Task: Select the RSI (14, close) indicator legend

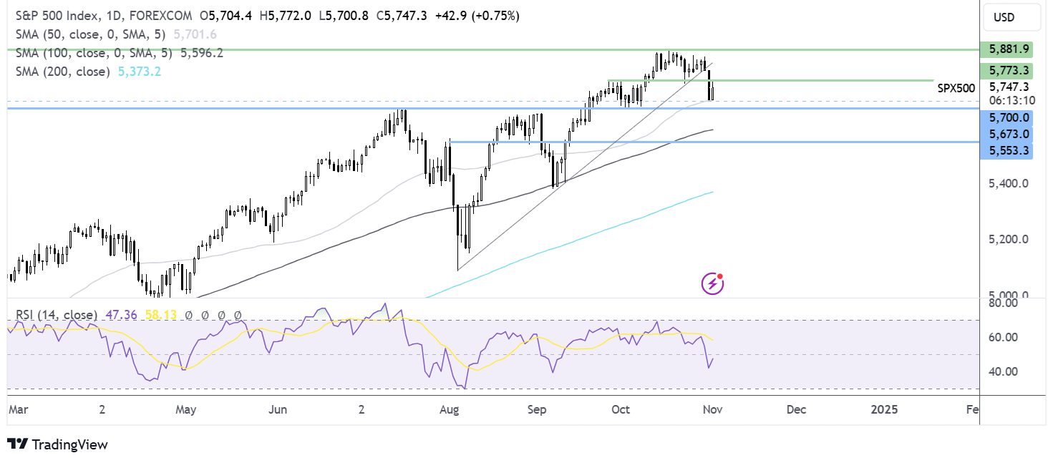Action: (x=57, y=314)
